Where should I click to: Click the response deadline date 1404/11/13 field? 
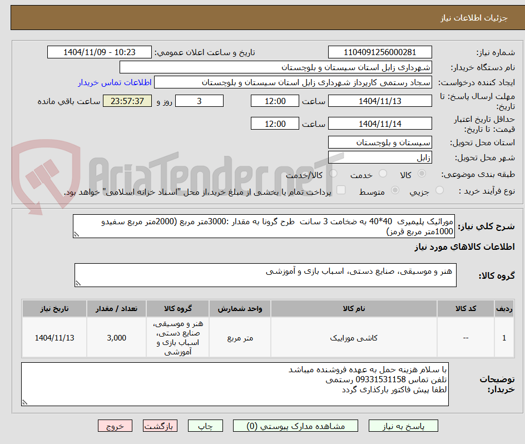click(x=380, y=101)
